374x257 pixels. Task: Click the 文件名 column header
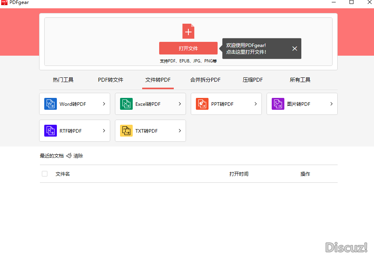[x=63, y=174]
